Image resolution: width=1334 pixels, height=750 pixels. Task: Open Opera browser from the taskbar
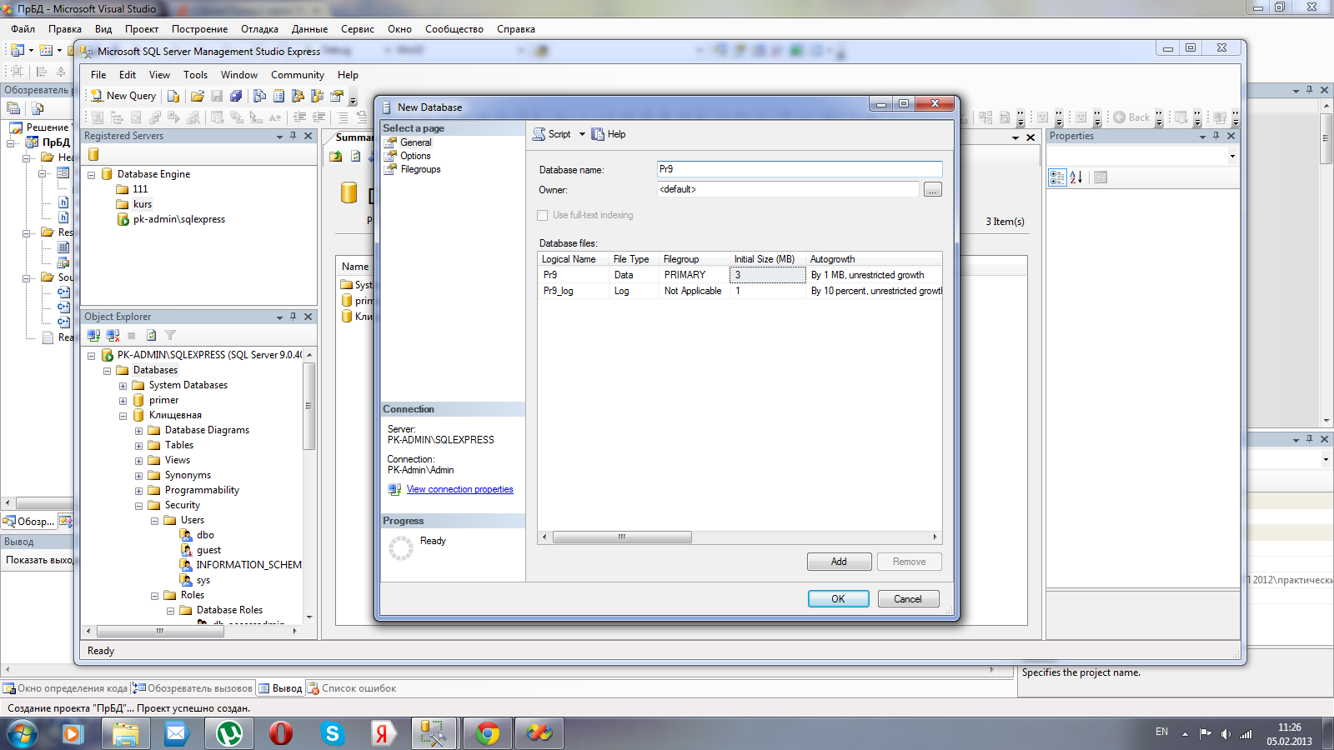(x=281, y=733)
